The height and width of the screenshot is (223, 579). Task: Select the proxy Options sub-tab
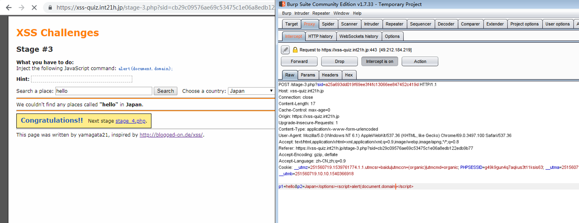point(392,36)
